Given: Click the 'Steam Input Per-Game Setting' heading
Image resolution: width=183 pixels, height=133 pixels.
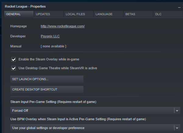Looking at the screenshot, I should [x=53, y=102].
